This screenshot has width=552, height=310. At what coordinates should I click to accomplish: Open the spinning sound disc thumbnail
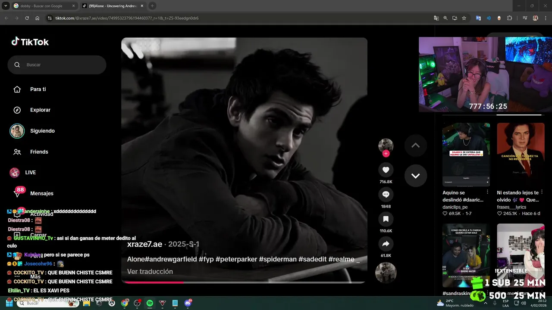[386, 273]
